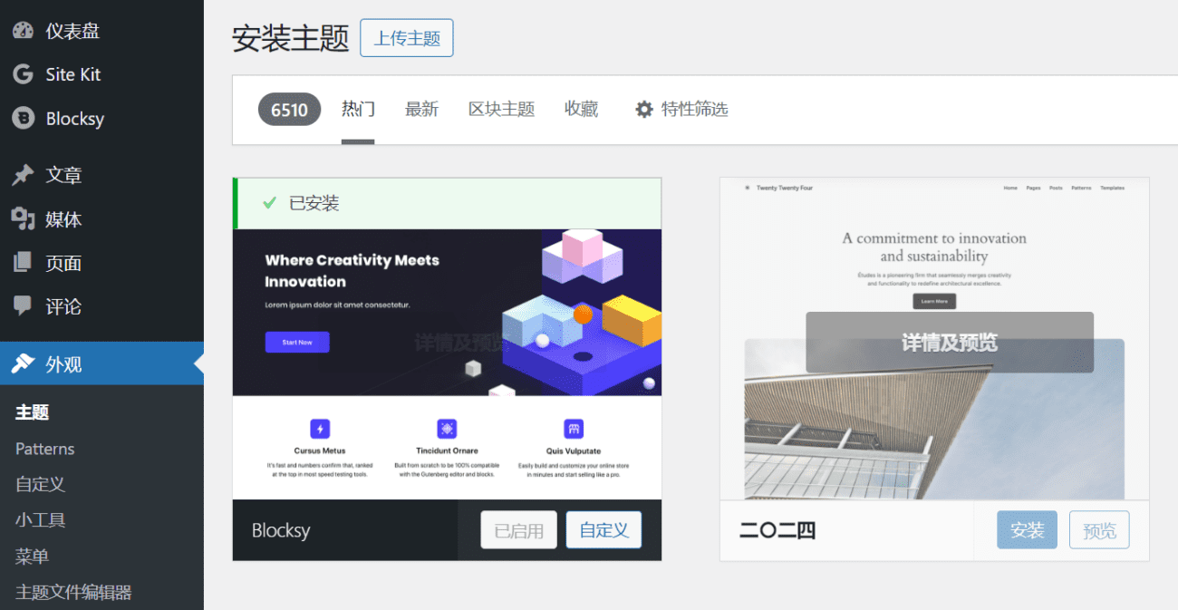Open Patterns in the Appearance submenu
Image resolution: width=1178 pixels, height=610 pixels.
pyautogui.click(x=45, y=449)
